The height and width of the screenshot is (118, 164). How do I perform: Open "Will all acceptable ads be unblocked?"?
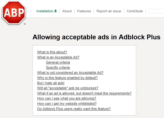(68, 88)
